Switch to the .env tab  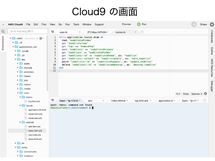[x=90, y=101]
